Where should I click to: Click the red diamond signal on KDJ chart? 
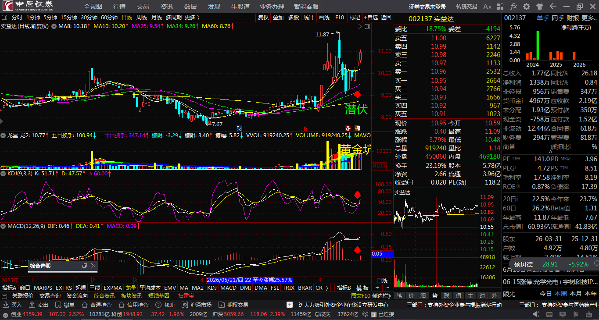(x=357, y=195)
